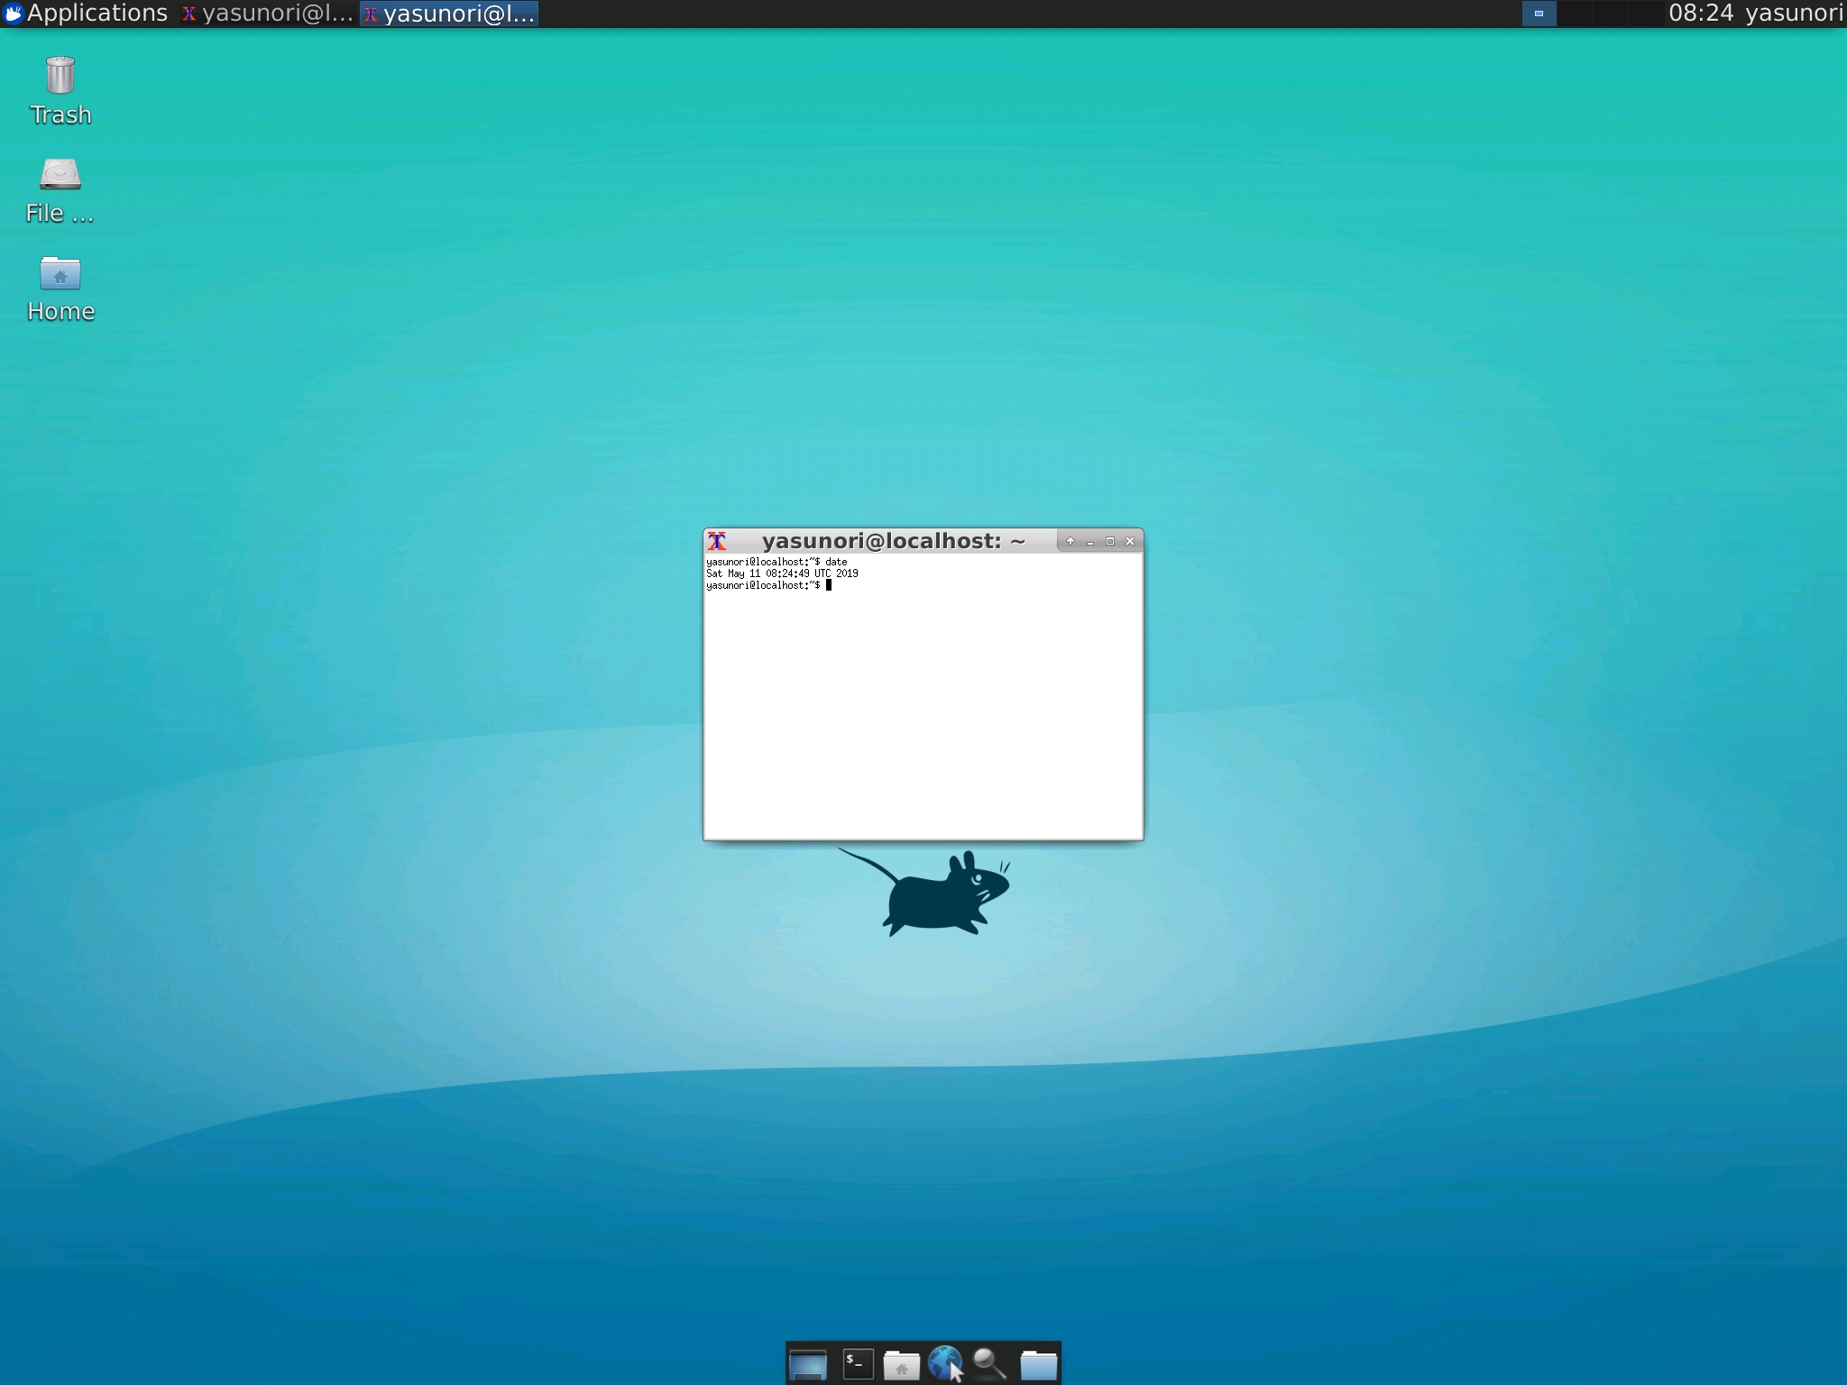Screen dimensions: 1847x1385
Task: Click the yasunori username in top panel
Action: (x=1793, y=13)
